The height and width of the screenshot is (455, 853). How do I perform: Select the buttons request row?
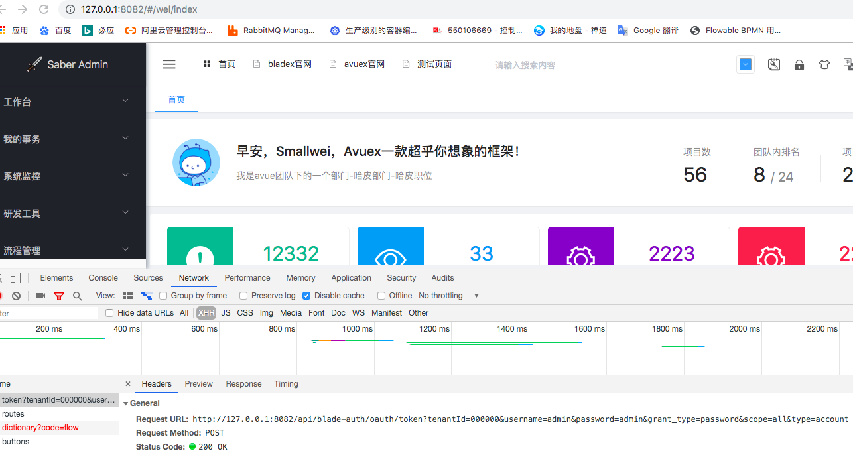(60, 442)
